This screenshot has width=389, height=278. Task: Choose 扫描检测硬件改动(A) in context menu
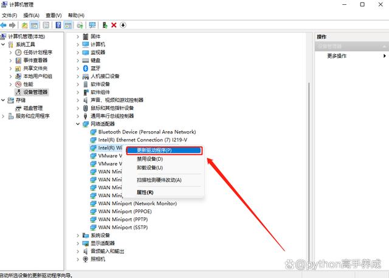click(165, 180)
